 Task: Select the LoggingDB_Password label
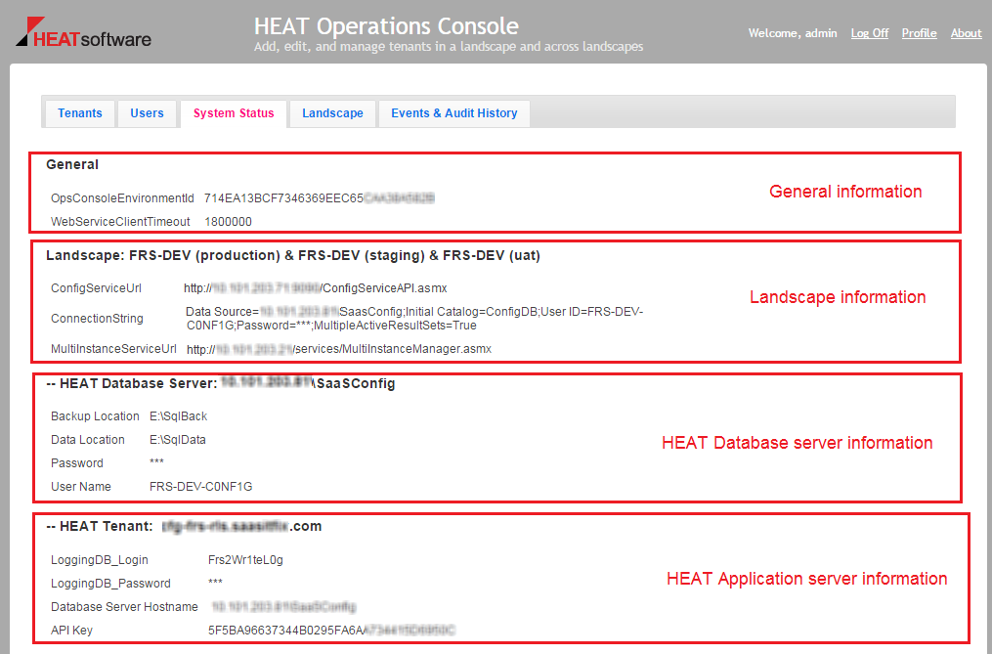tap(110, 583)
